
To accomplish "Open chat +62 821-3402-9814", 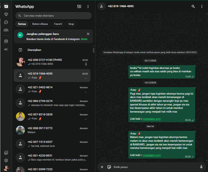I will 52,89.
